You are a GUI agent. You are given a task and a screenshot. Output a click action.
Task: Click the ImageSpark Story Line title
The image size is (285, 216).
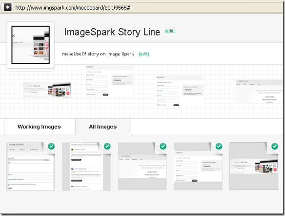point(112,32)
